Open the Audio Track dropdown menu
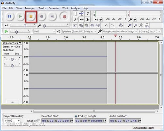The width and height of the screenshot is (164, 131). [13, 43]
